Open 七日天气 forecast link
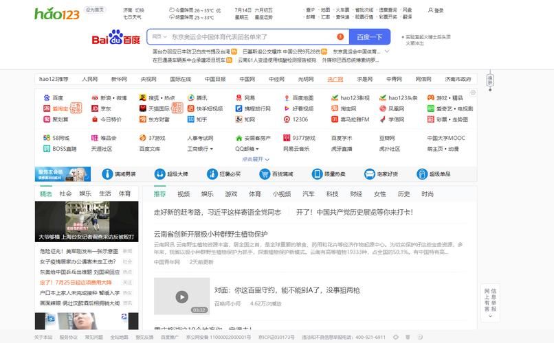Viewport: 554px width, 343px height. (132, 17)
